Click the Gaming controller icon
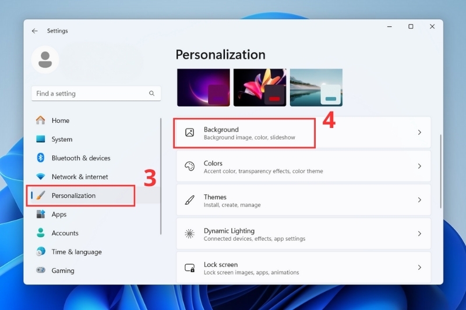This screenshot has height=310, width=466. pos(40,270)
